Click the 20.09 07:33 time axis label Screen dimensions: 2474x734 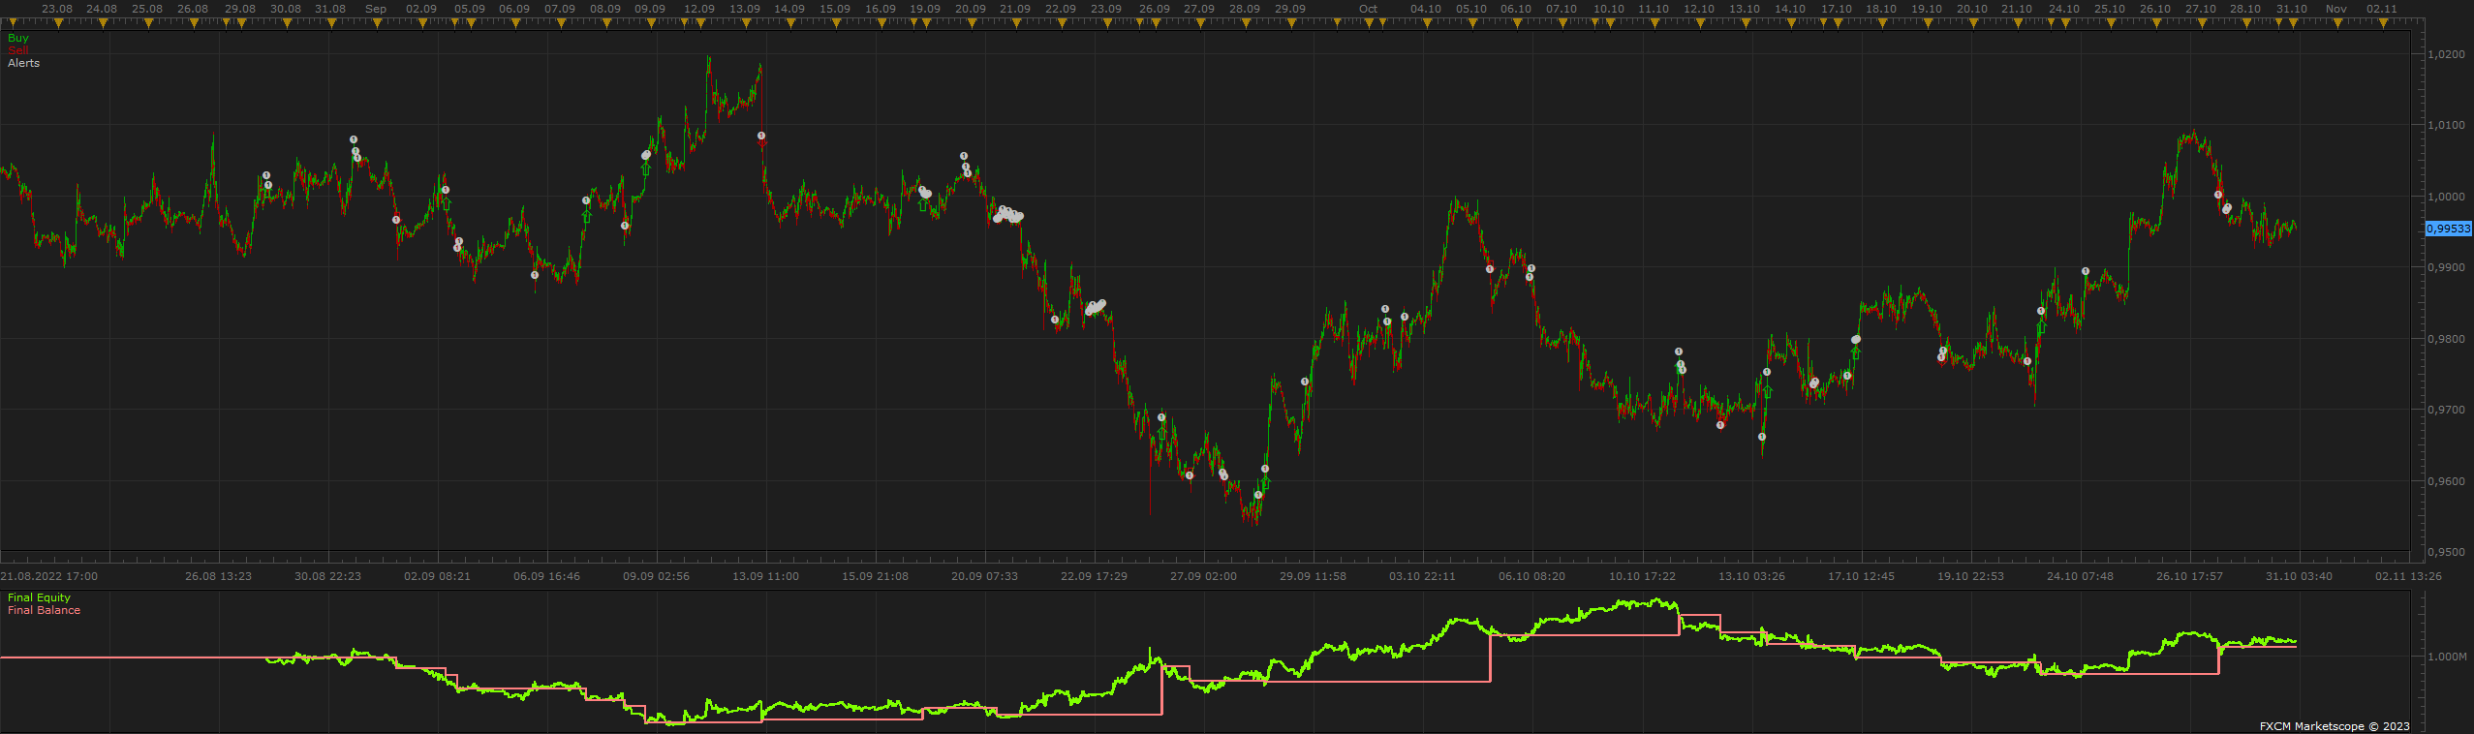(x=984, y=576)
